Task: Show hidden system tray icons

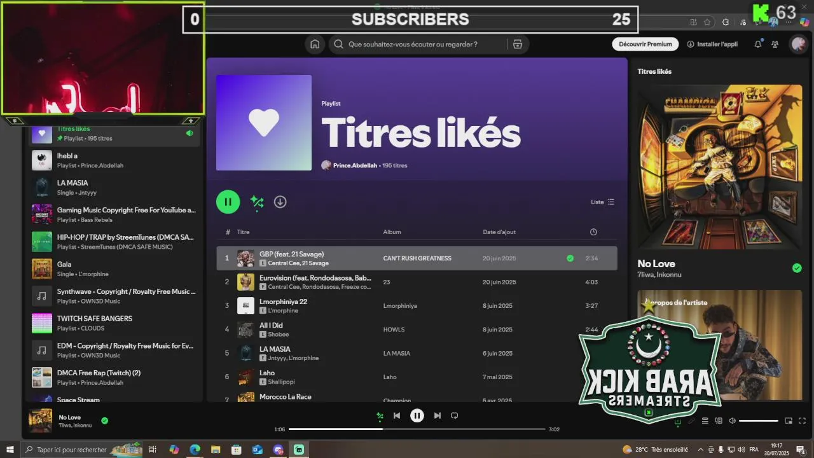Action: pyautogui.click(x=701, y=450)
